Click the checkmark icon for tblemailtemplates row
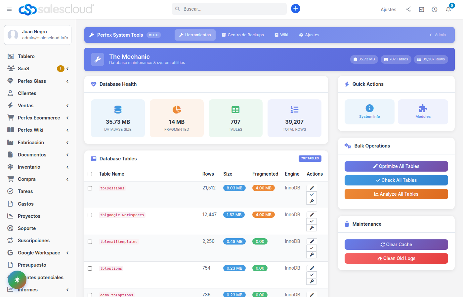Screen dimensions: 463x297 312,248
